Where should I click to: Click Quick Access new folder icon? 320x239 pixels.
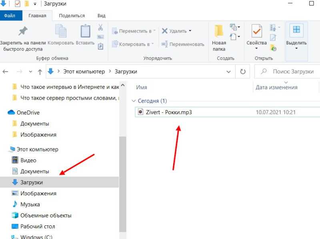coord(26,4)
